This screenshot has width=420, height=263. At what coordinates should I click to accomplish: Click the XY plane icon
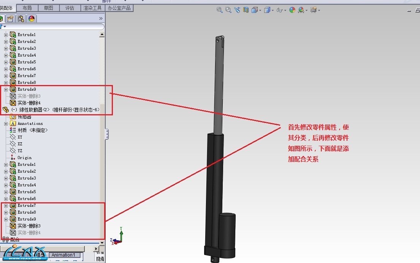click(13, 137)
